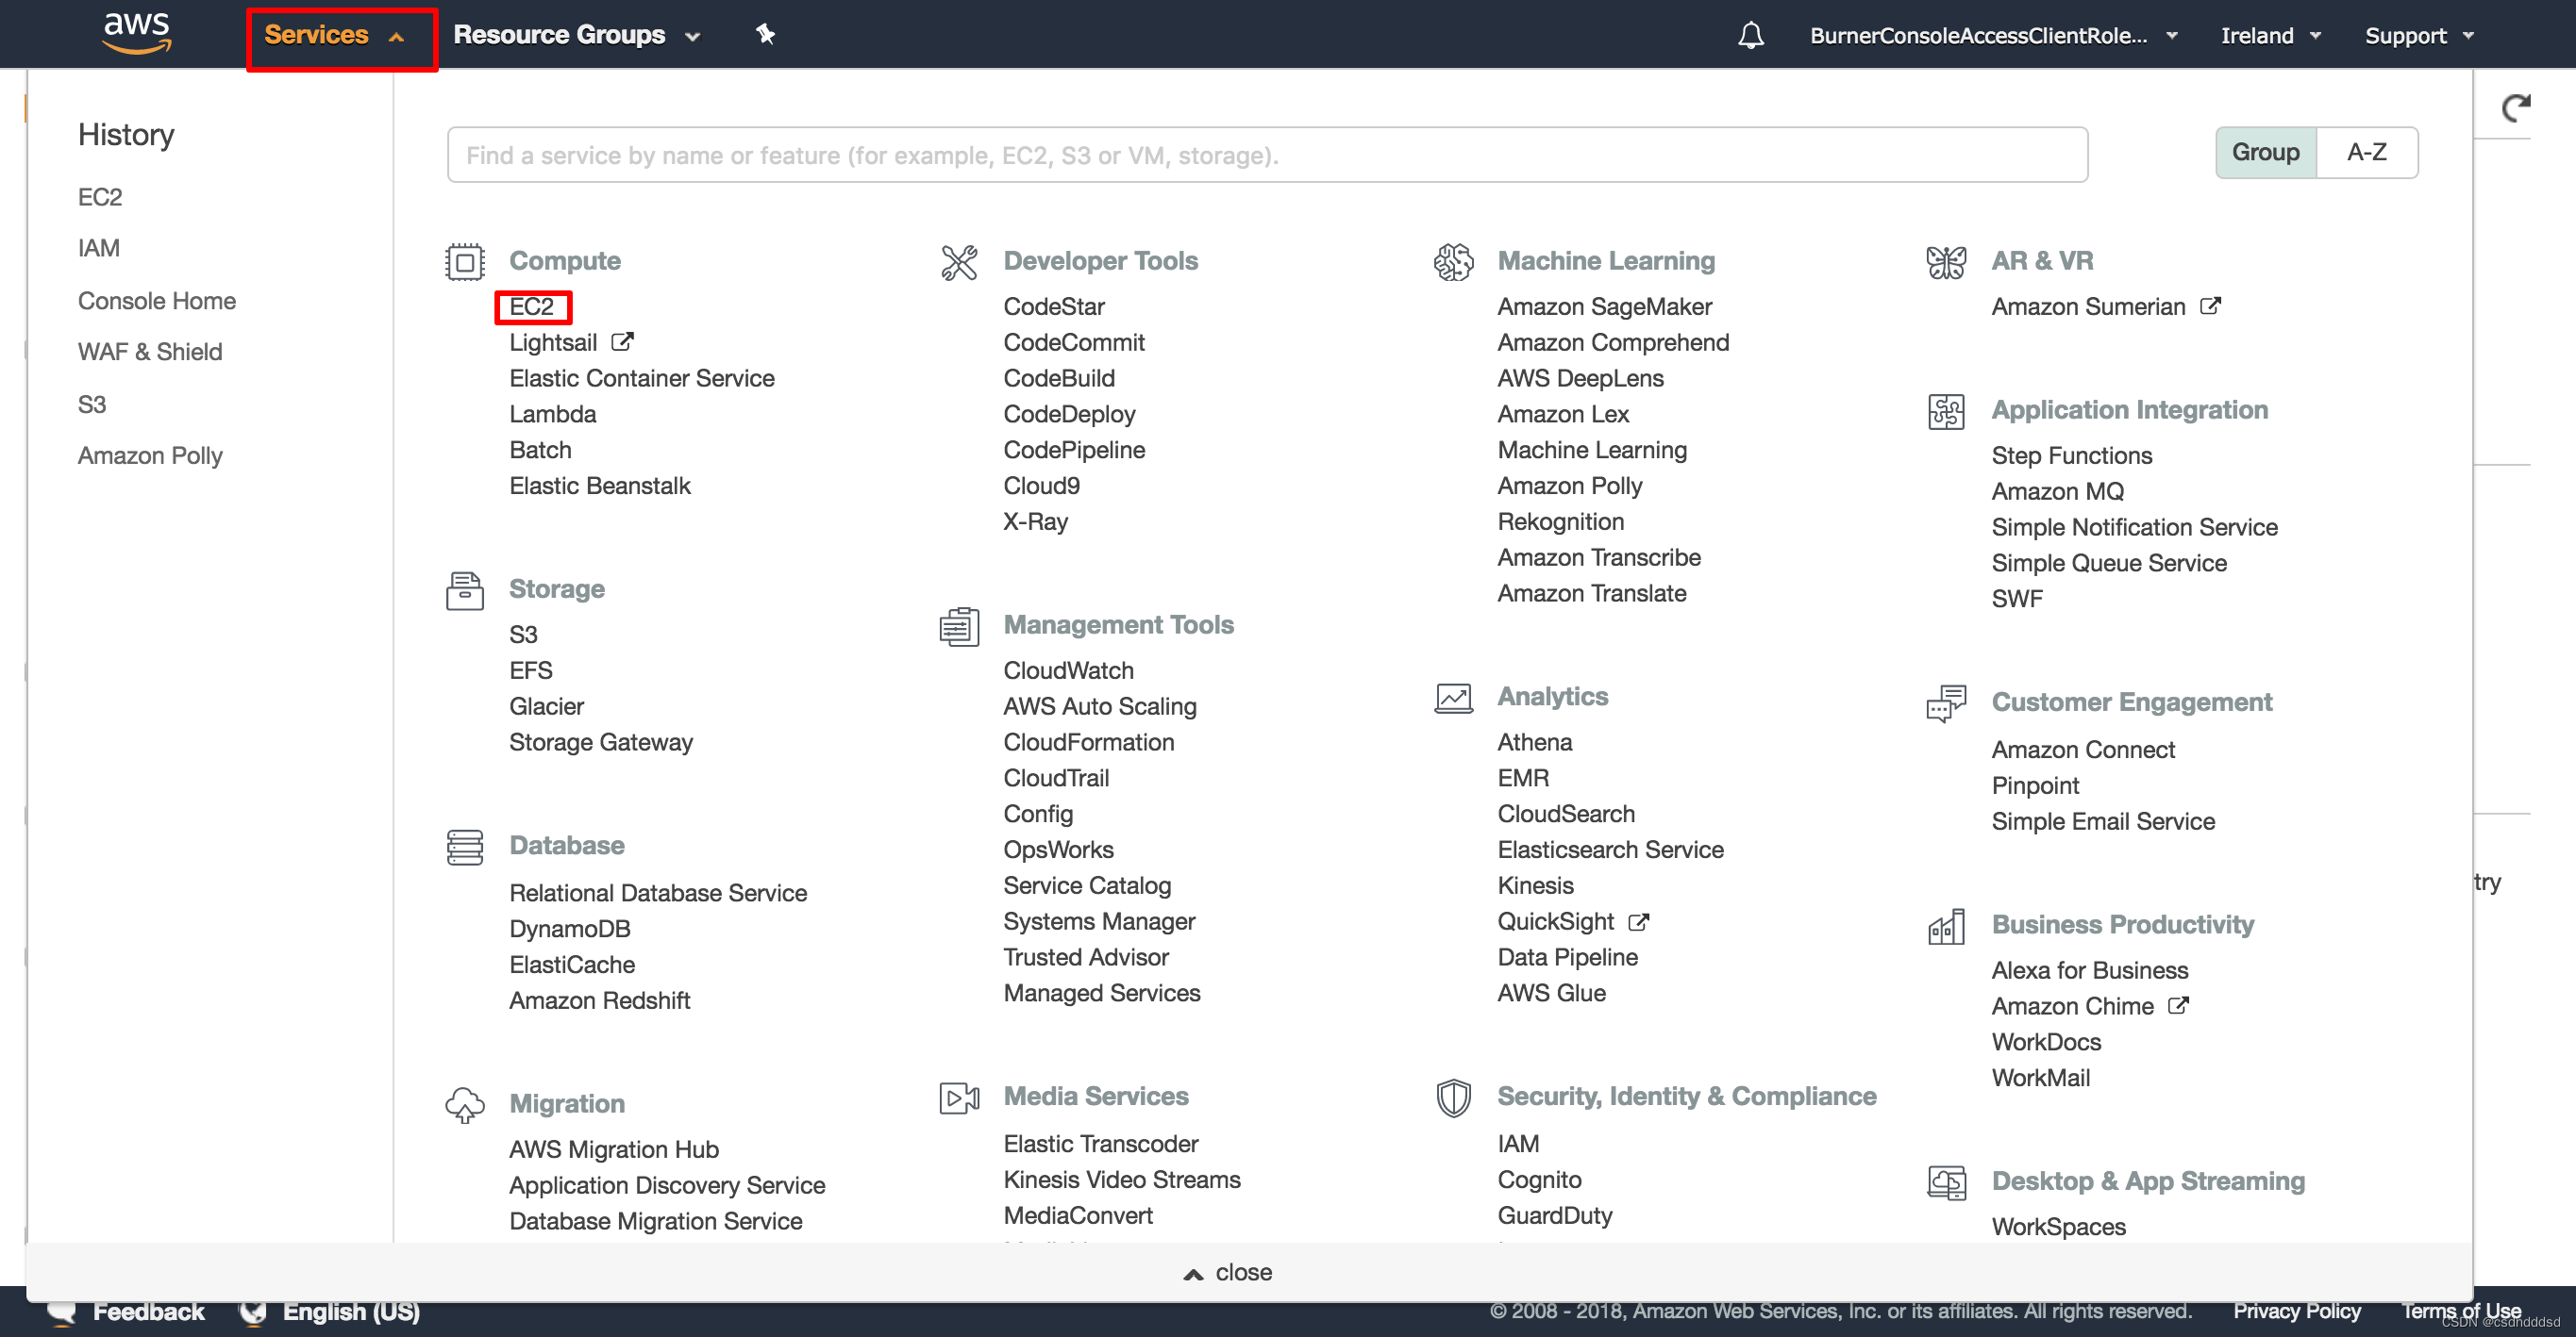Open CodePipeline service

(1074, 450)
